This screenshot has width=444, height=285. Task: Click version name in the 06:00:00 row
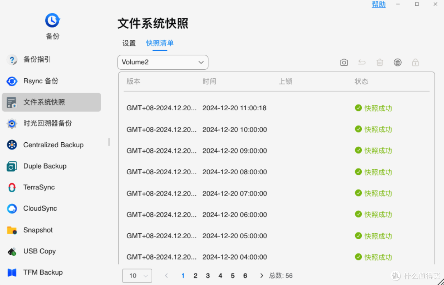pos(162,214)
